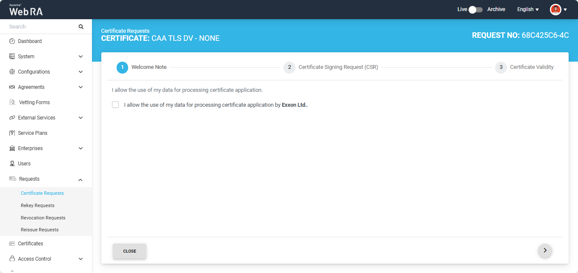578x273 pixels.
Task: Click step 3 circle in wizard
Action: pos(501,67)
